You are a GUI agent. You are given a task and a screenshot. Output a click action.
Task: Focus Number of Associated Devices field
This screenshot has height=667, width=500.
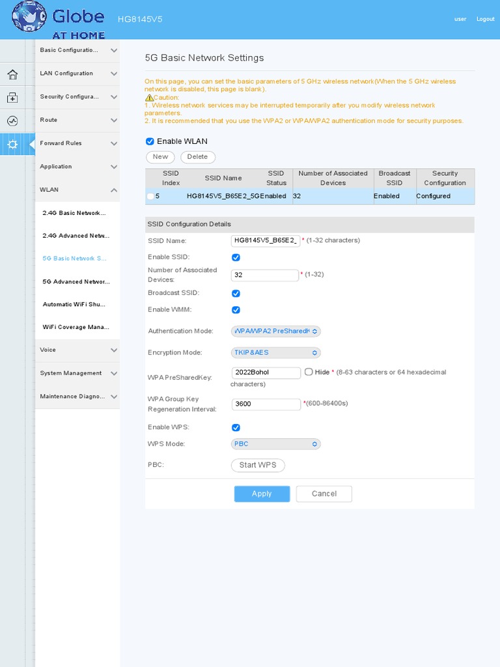pos(265,276)
